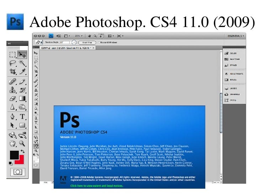Viewport: 259px width, 194px height.
Task: Click the Reset View button
Action: (87, 43)
